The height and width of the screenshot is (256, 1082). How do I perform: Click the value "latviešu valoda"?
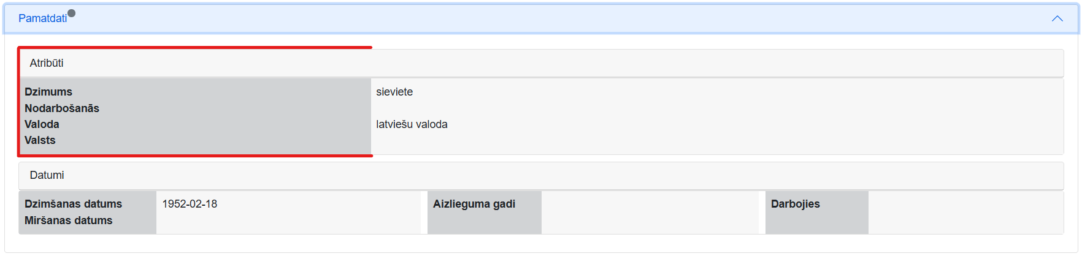click(x=412, y=124)
